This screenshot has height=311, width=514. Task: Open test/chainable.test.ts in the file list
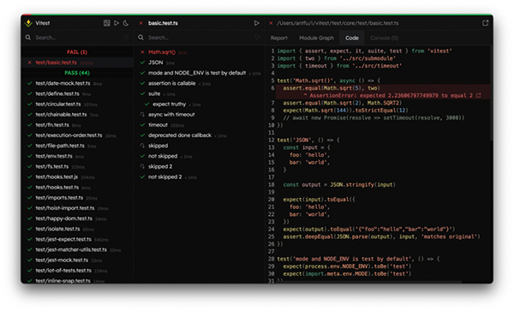[77, 114]
